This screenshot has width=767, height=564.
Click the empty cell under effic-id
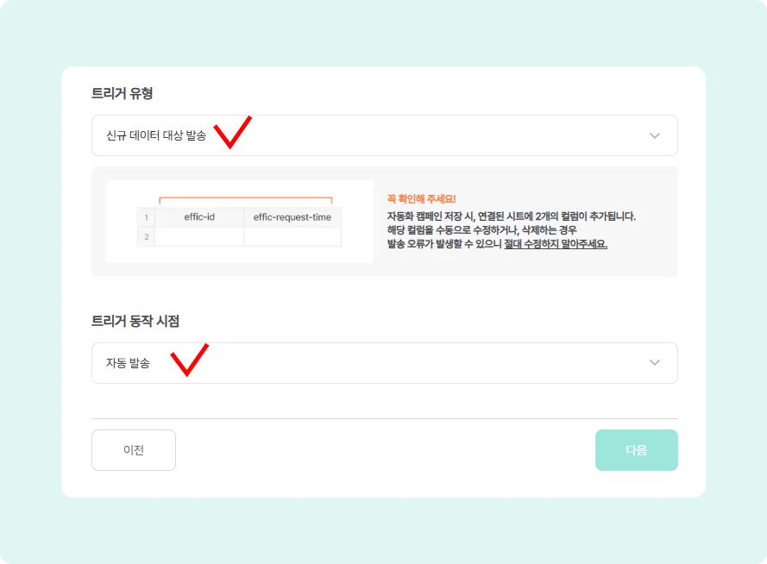pos(199,236)
